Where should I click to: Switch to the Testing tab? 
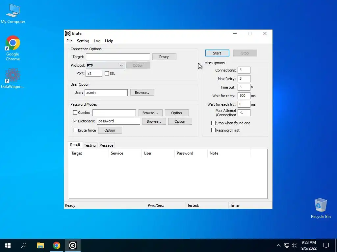[x=90, y=145]
